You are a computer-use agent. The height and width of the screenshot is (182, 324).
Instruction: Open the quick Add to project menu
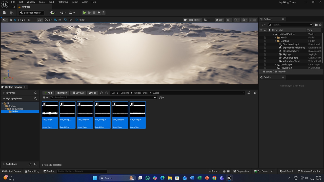click(53, 13)
